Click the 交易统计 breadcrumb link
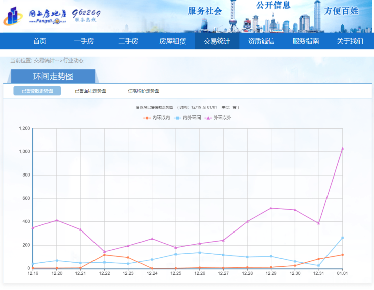Screen dimensions: 374x290 [44, 61]
